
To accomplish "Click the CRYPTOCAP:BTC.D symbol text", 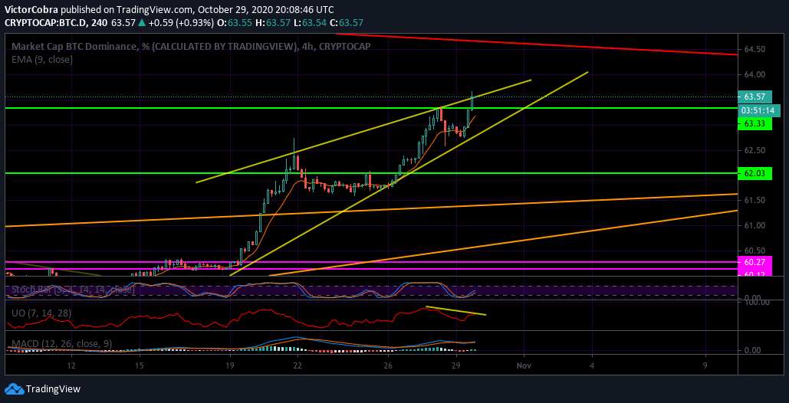I will [48, 23].
